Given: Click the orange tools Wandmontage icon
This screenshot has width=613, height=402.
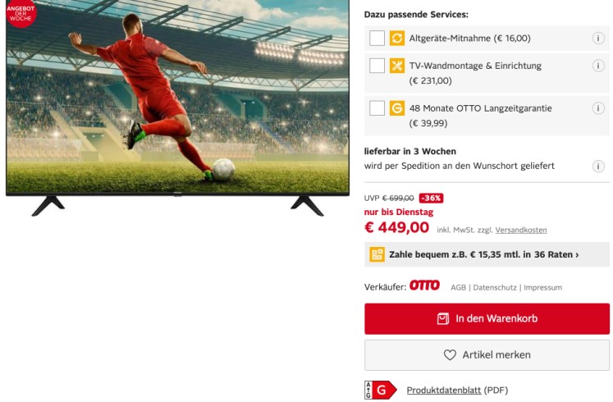Looking at the screenshot, I should (x=397, y=66).
